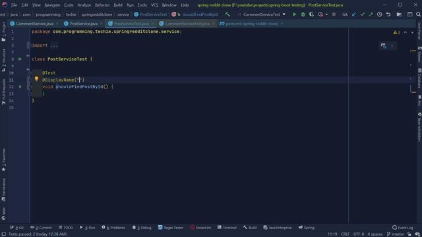Open Search Everywhere magnifier icon
Screen dimensions: 422x237
[x=418, y=14]
